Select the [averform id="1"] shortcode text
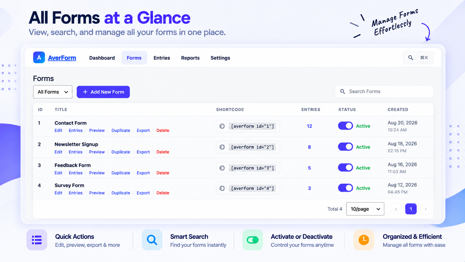The height and width of the screenshot is (262, 465). click(252, 126)
